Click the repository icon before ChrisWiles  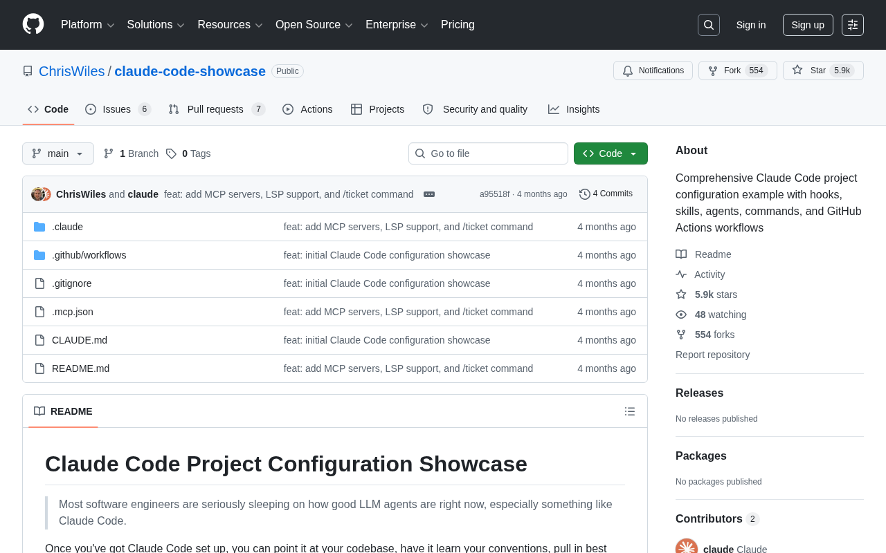[28, 71]
